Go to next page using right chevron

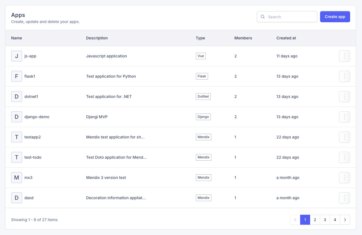[x=345, y=220]
